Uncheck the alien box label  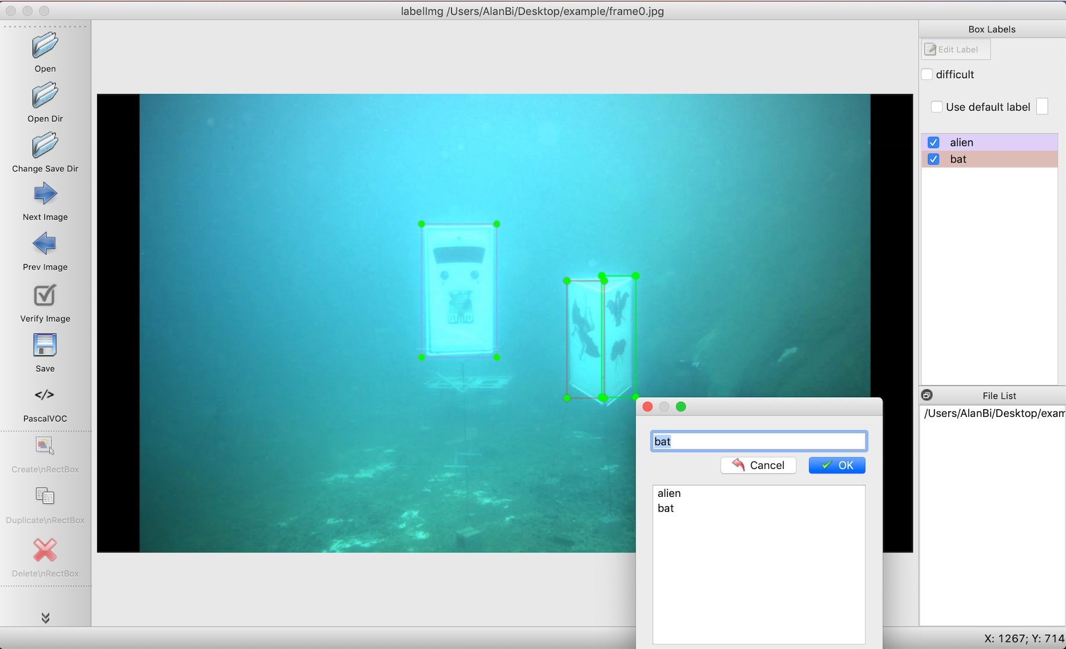(933, 143)
